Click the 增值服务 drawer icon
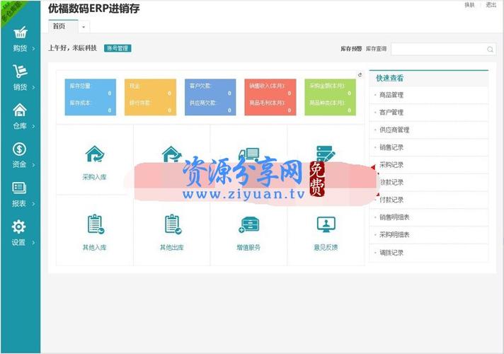 point(248,224)
